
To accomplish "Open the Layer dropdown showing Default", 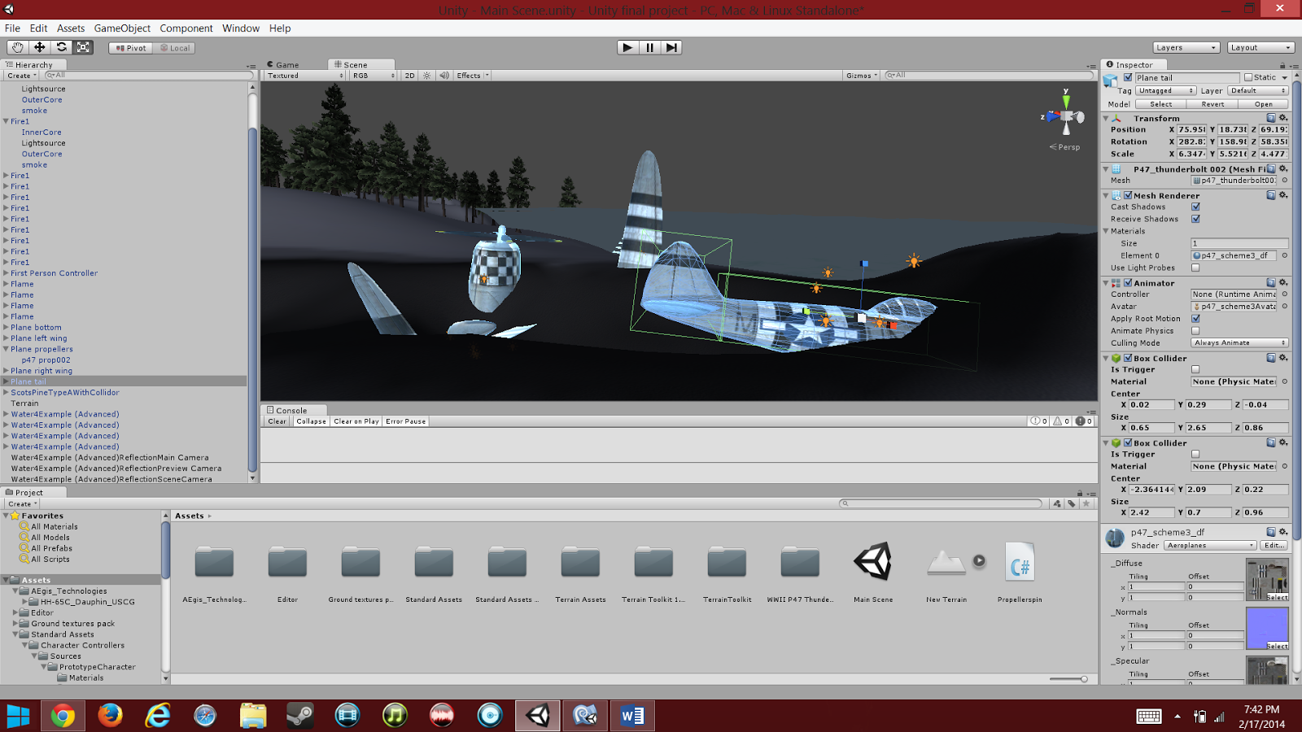I will [x=1258, y=91].
